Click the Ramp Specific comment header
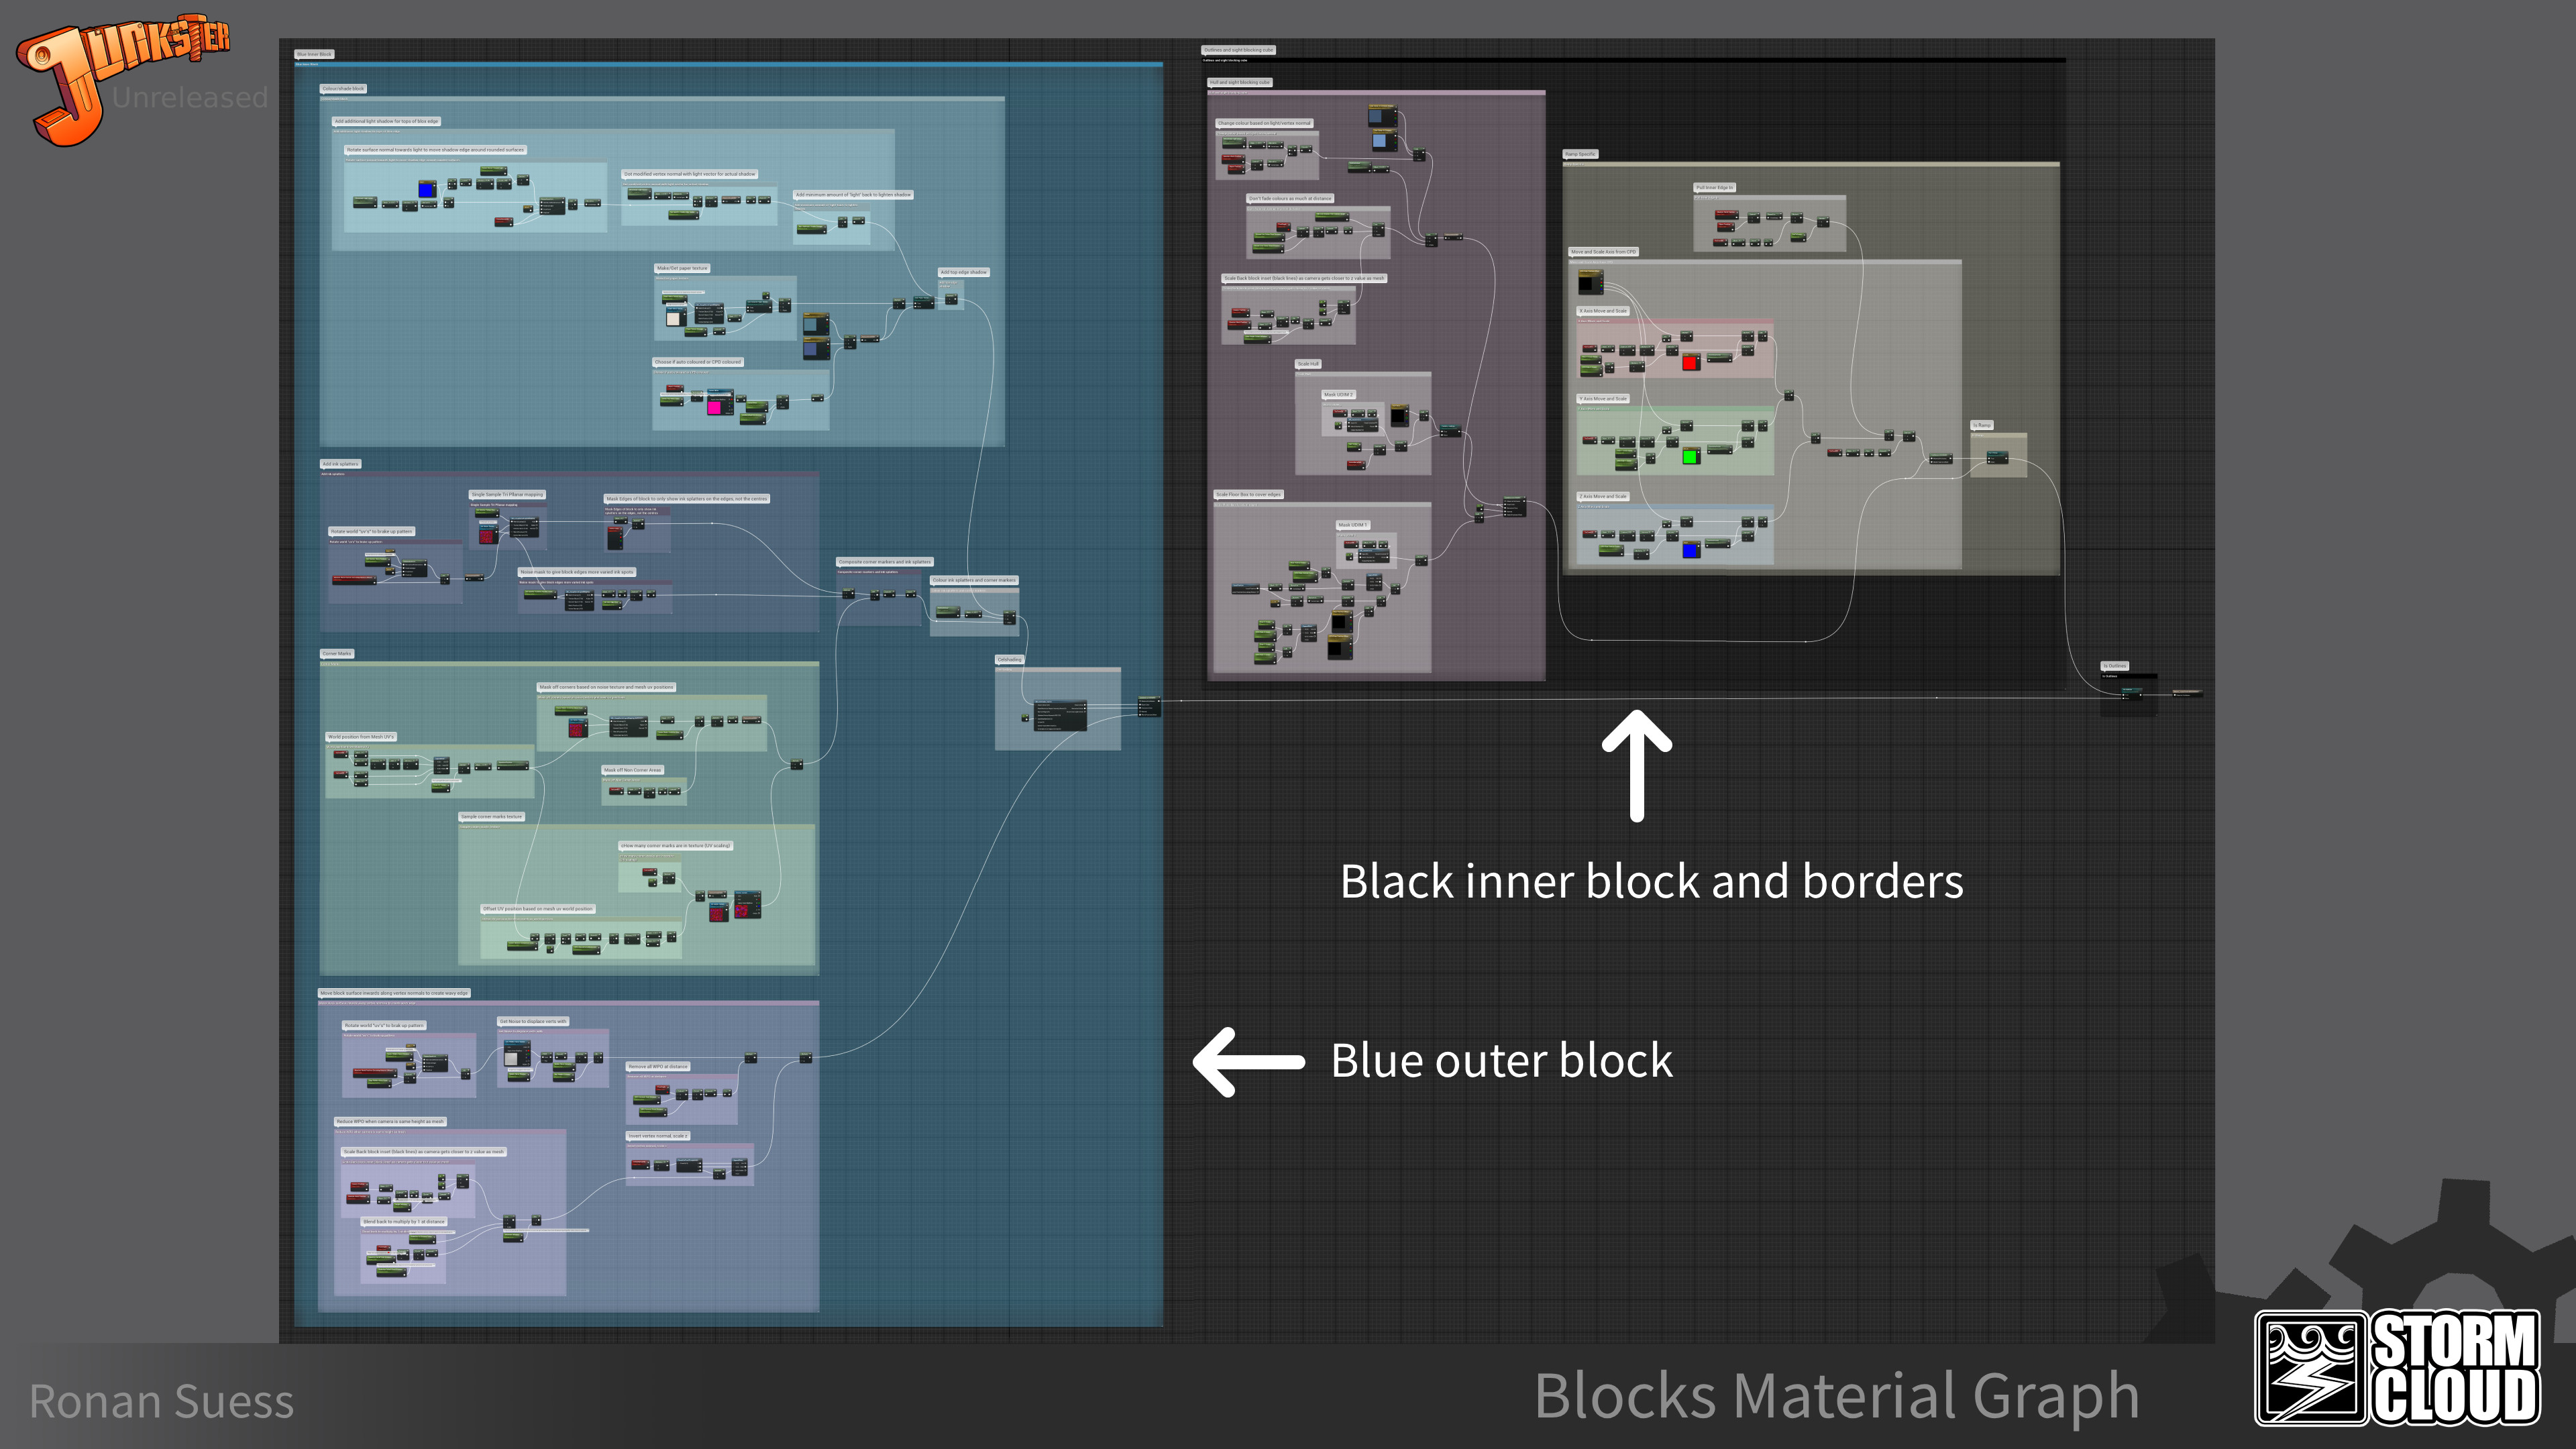The width and height of the screenshot is (2576, 1449). [x=1580, y=155]
